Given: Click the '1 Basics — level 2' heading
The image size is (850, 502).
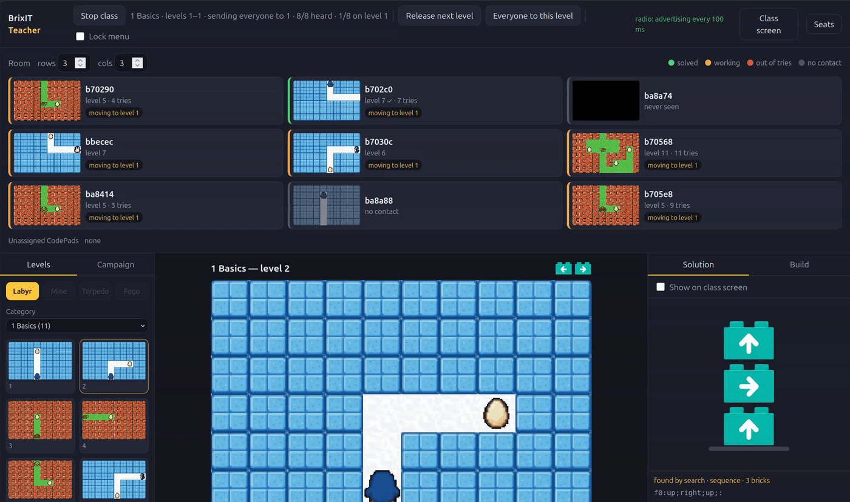Looking at the screenshot, I should pyautogui.click(x=250, y=269).
